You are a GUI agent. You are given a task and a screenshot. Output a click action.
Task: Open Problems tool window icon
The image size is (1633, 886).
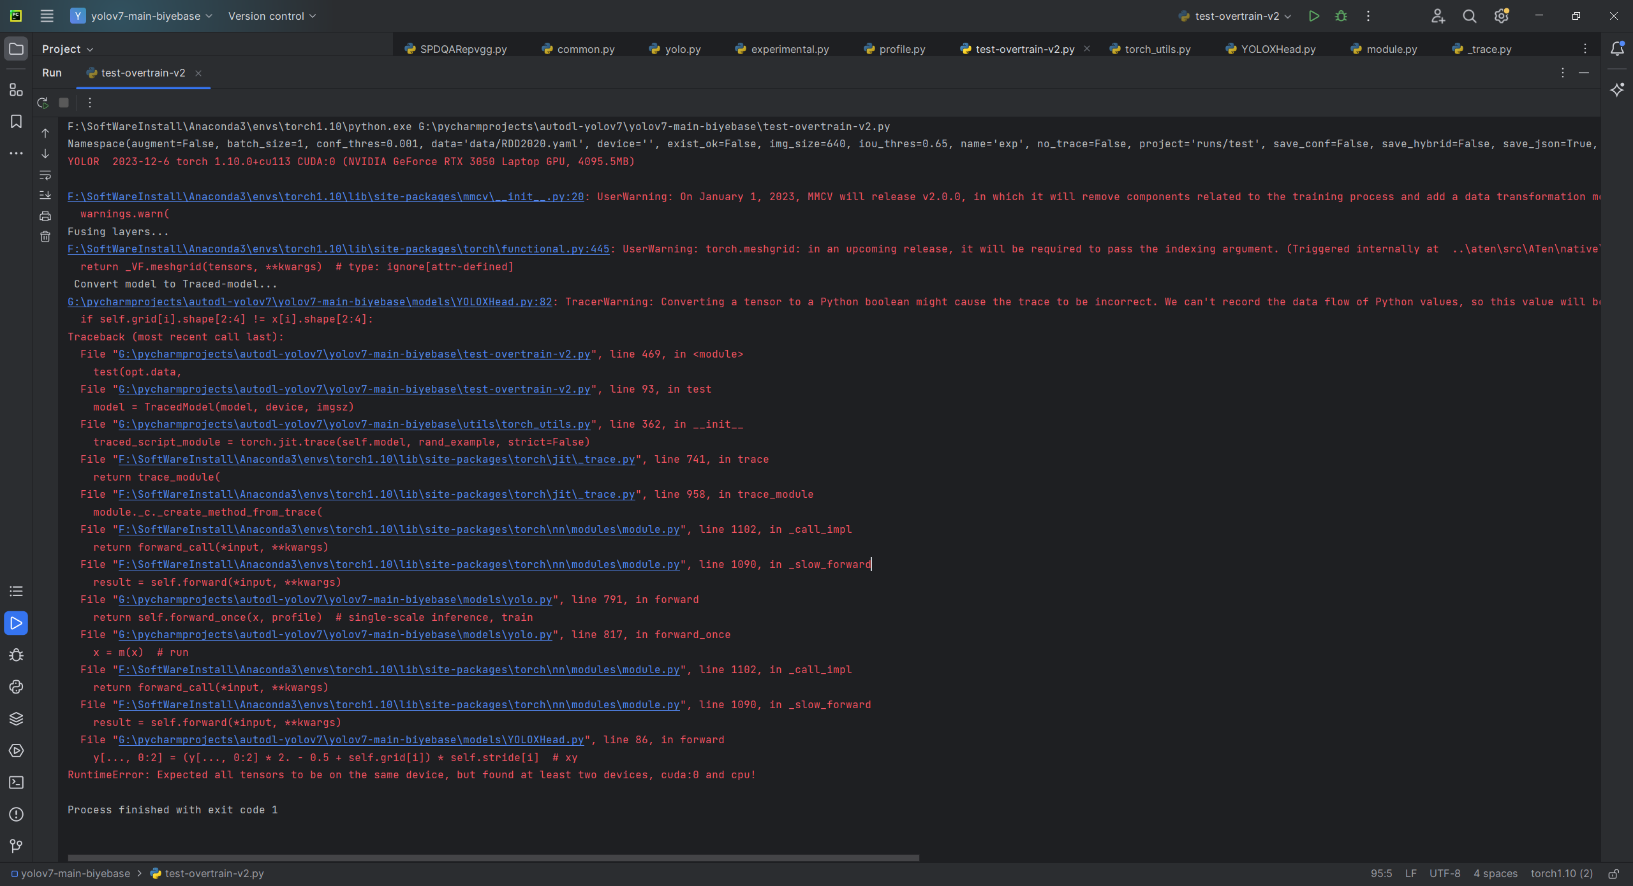[x=17, y=815]
